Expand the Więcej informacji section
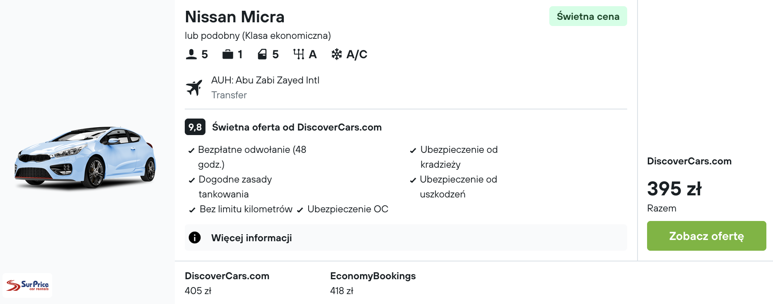The width and height of the screenshot is (773, 304). (x=251, y=238)
